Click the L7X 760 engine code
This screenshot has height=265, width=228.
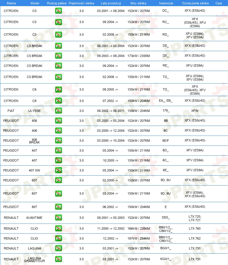[195, 228]
